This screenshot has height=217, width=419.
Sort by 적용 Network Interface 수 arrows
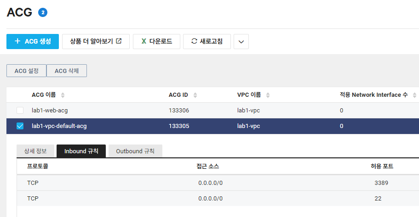pos(415,95)
